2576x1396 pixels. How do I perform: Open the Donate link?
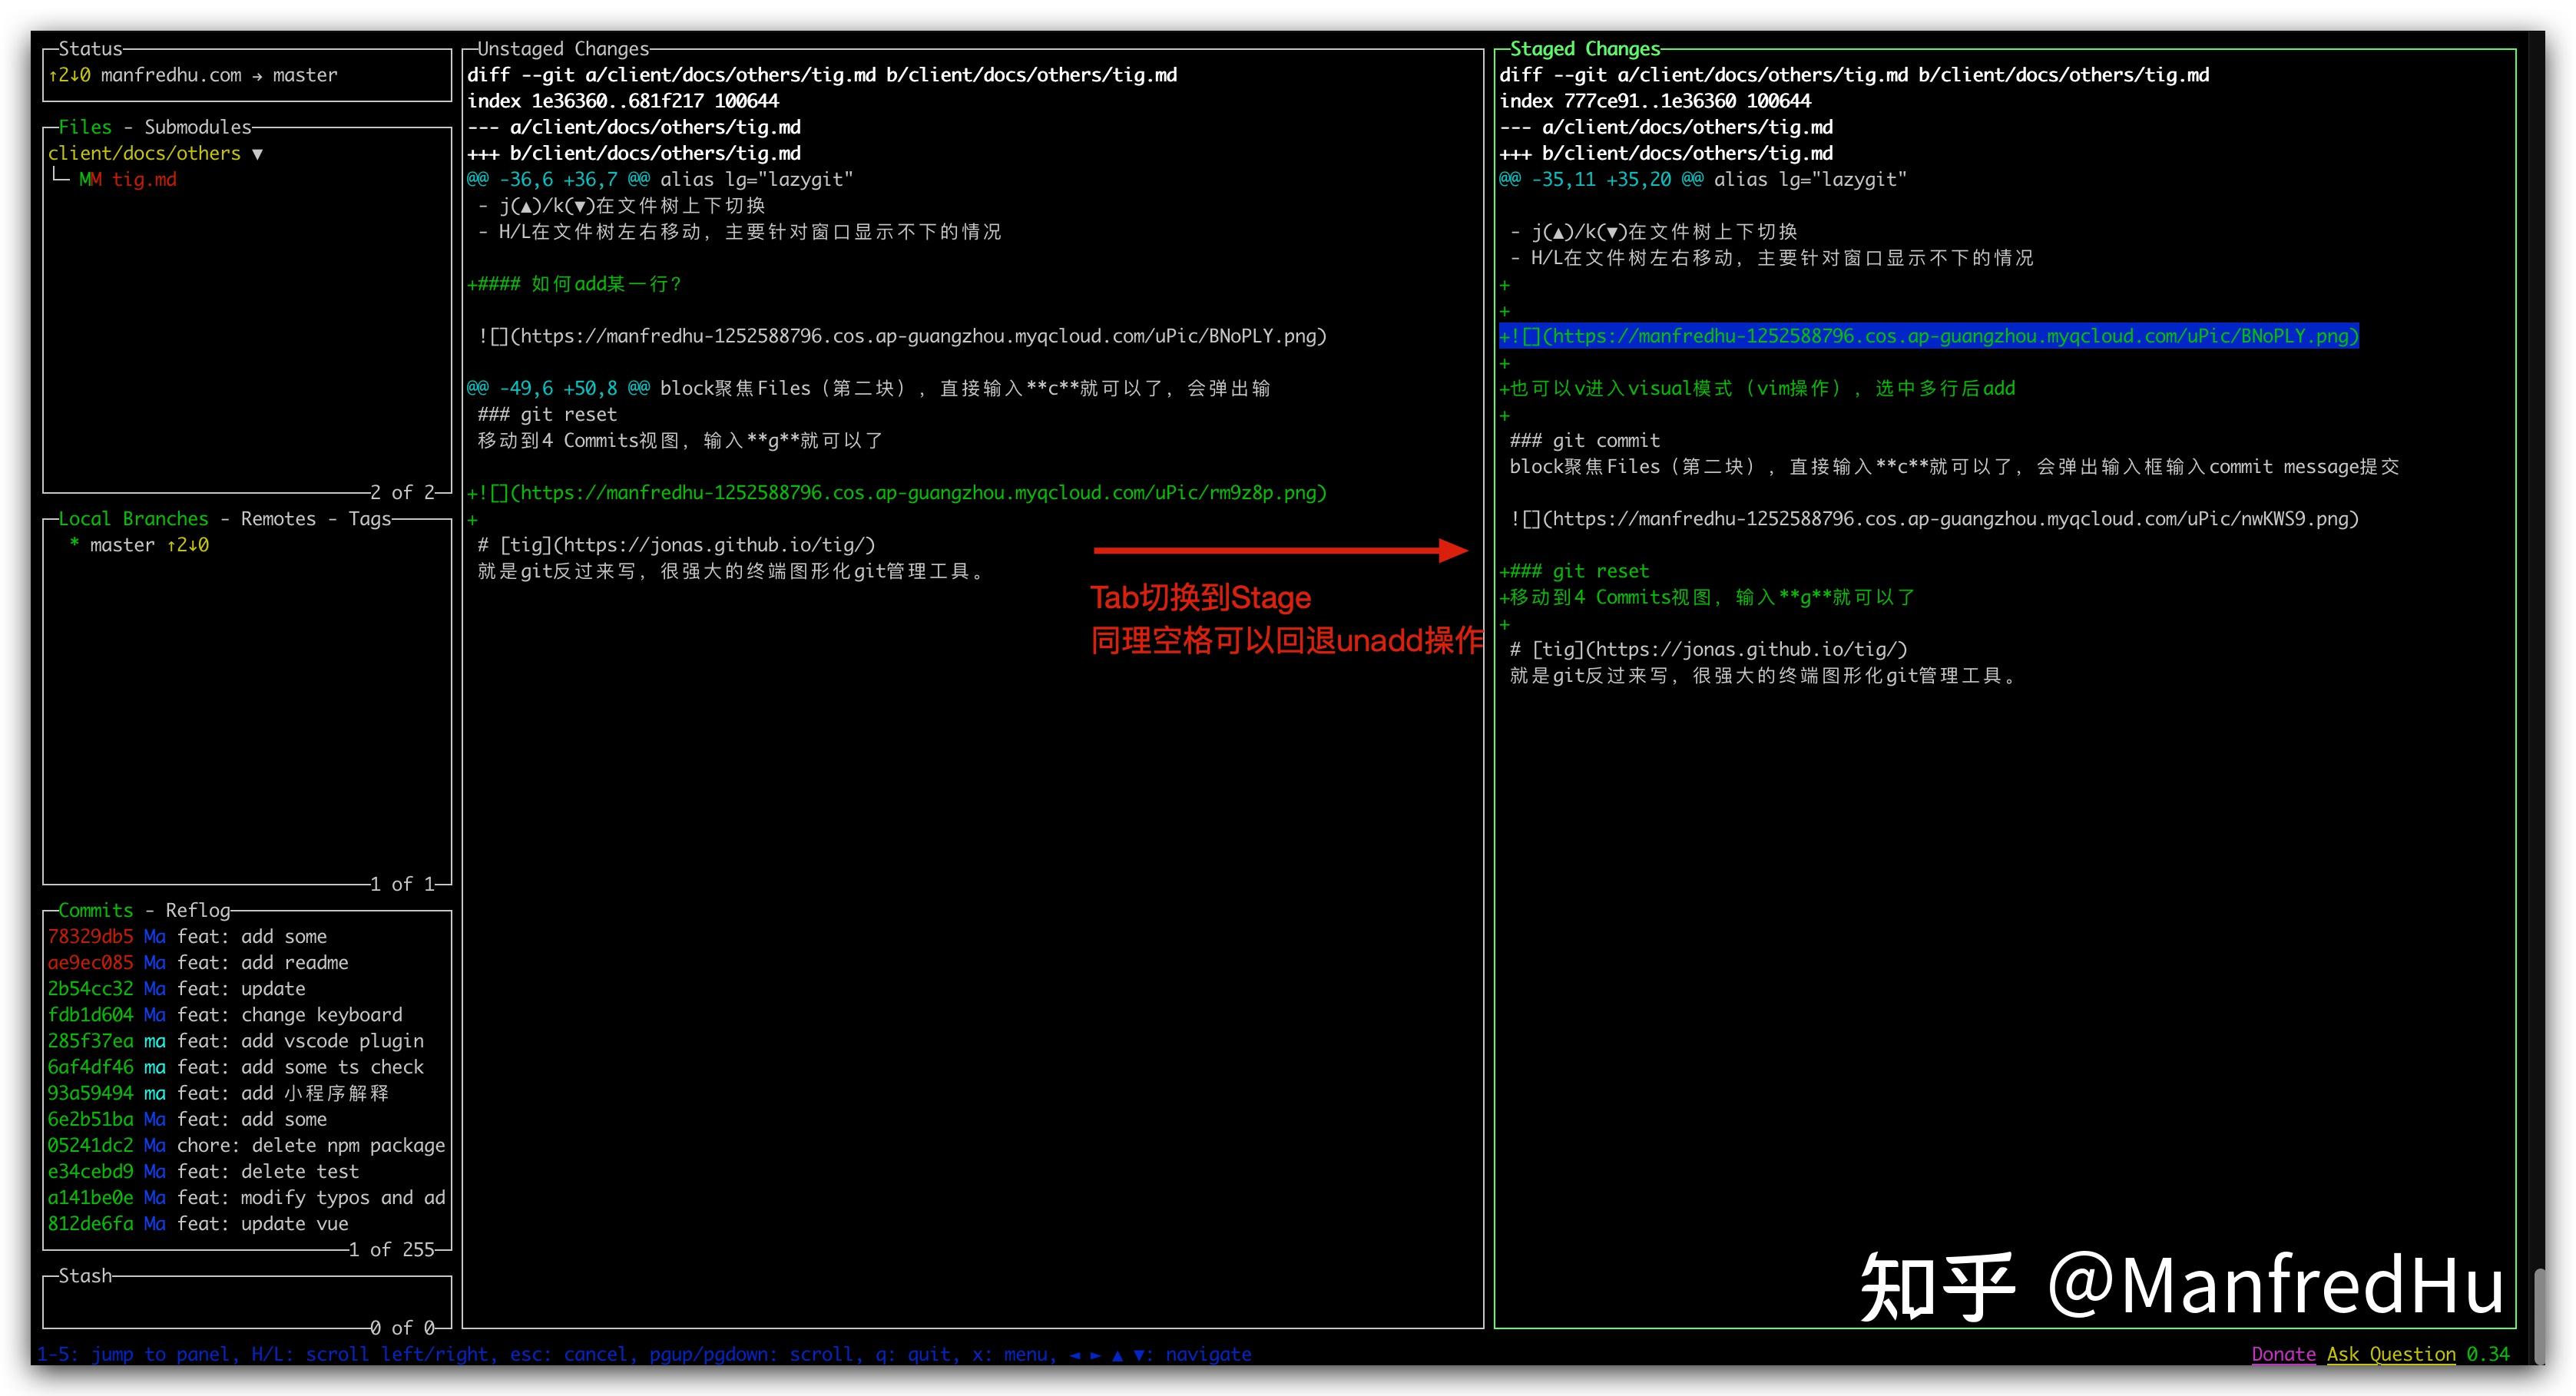pos(2283,1354)
